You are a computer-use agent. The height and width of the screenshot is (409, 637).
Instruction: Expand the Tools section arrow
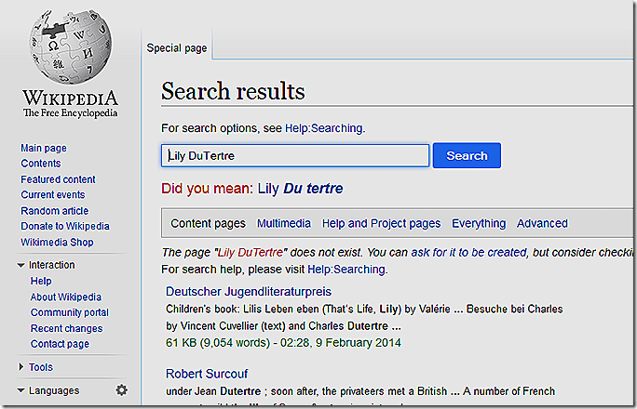20,367
